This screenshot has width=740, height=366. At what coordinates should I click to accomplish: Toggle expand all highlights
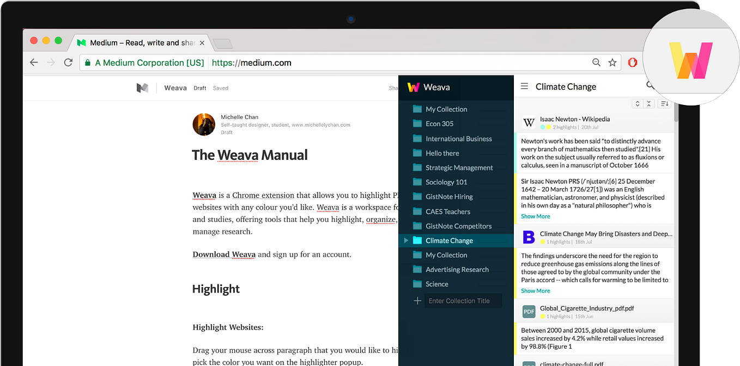pos(637,103)
